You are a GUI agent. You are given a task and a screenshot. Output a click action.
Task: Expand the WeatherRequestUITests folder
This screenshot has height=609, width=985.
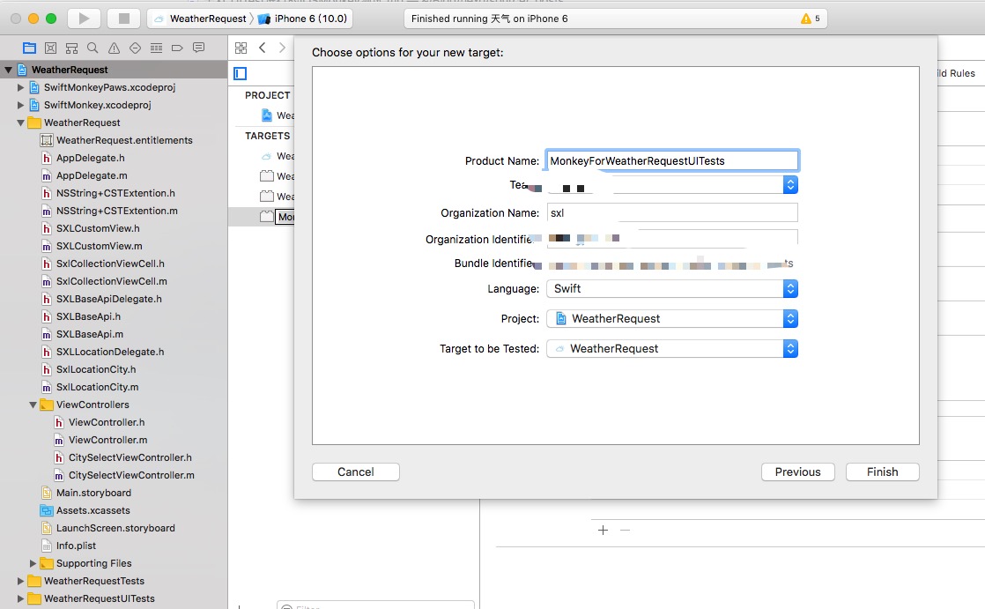[20, 598]
